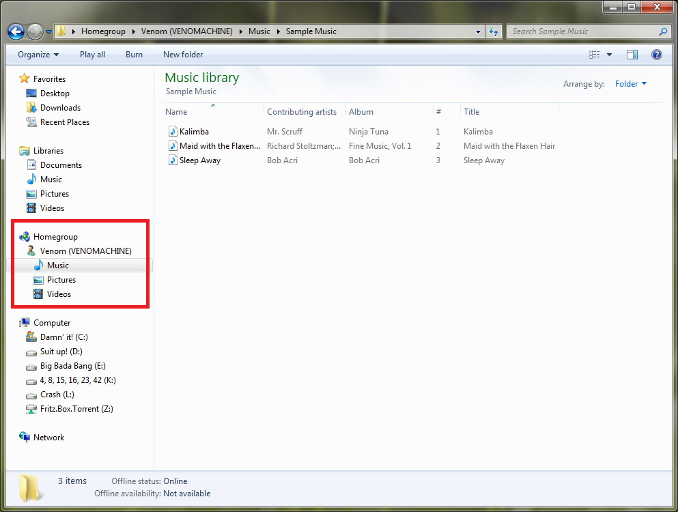The width and height of the screenshot is (678, 512).
Task: Select the Kalimba music file icon
Action: coord(173,132)
